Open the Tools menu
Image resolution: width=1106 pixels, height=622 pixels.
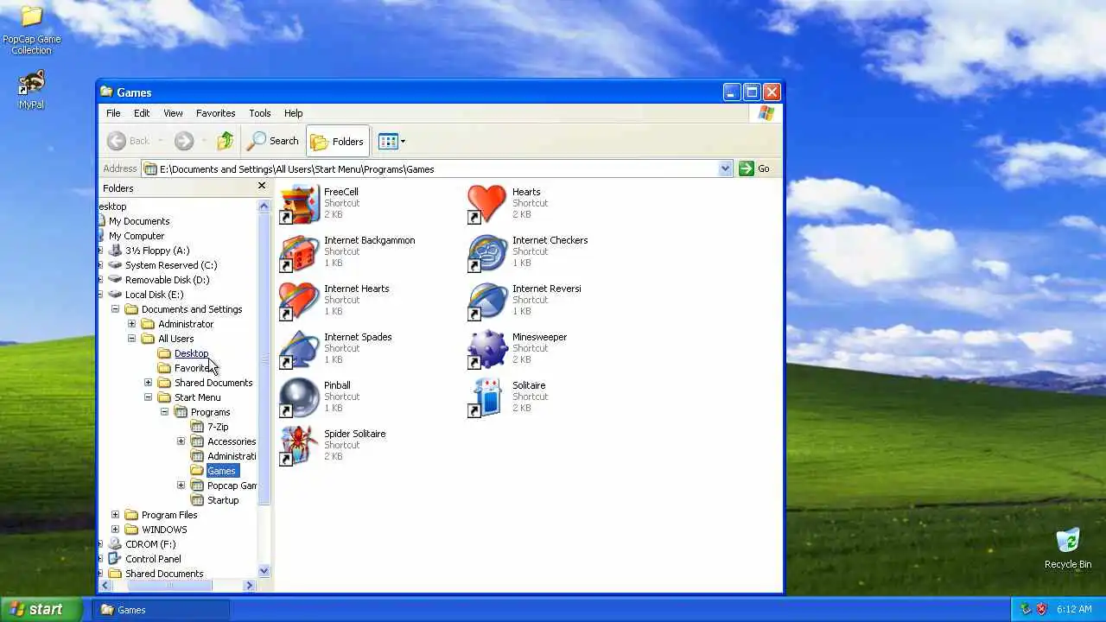(x=259, y=113)
